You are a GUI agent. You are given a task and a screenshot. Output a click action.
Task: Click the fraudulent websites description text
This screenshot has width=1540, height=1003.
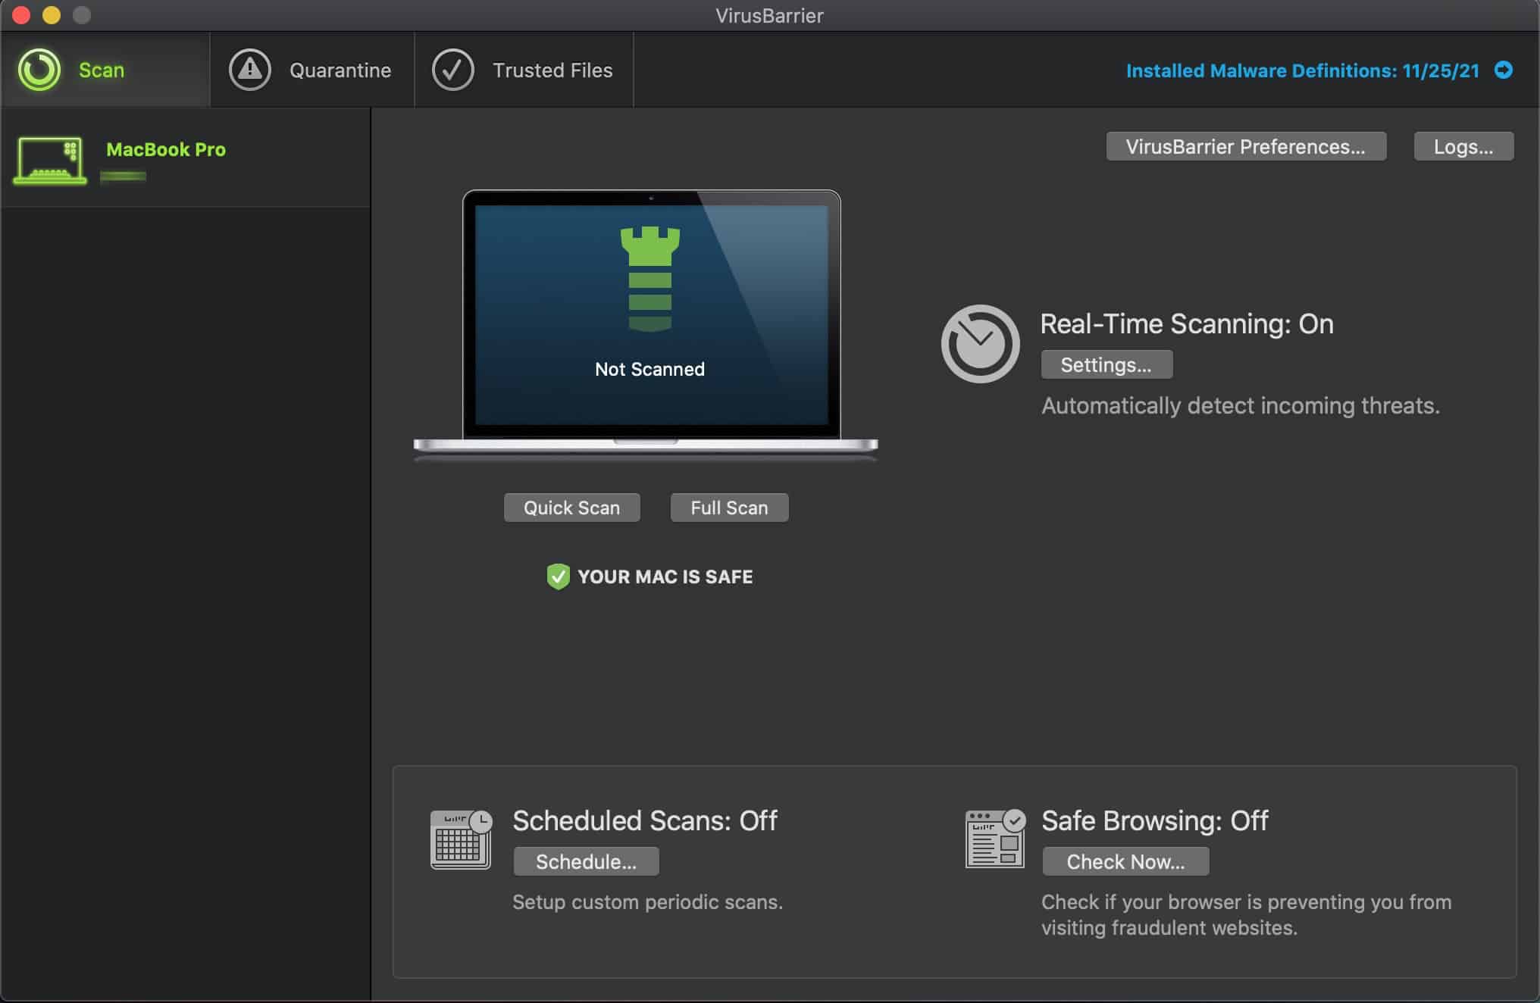(1246, 914)
